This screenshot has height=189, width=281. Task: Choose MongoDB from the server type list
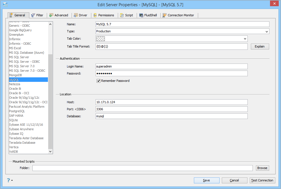16,75
